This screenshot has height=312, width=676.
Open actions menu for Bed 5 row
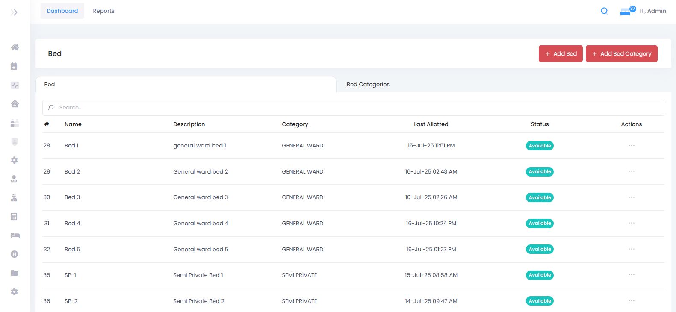click(x=631, y=249)
